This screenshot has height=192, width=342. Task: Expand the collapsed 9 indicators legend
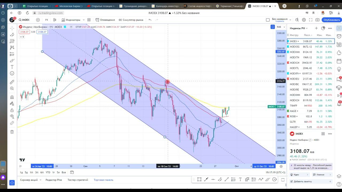[x=22, y=37]
